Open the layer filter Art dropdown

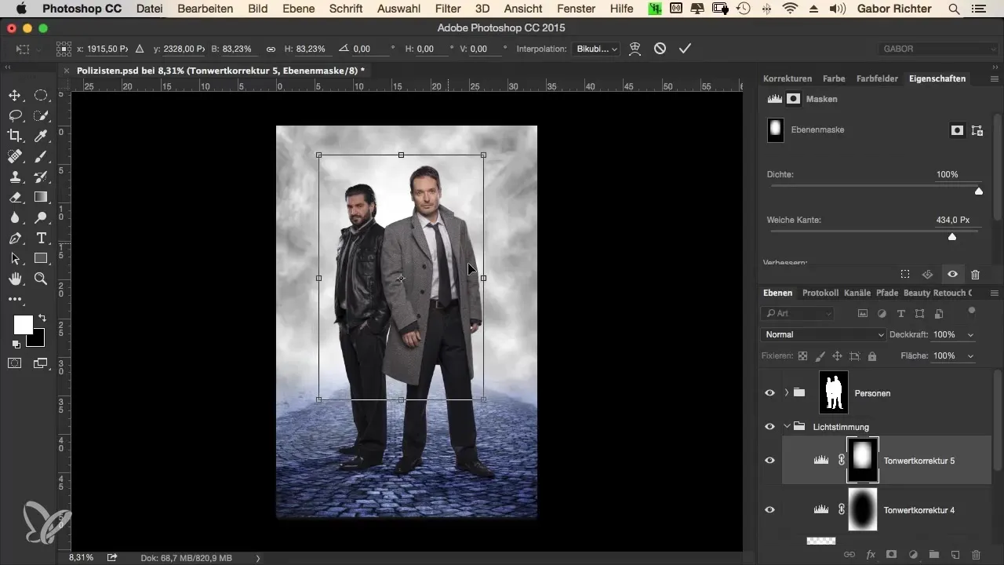click(x=797, y=313)
